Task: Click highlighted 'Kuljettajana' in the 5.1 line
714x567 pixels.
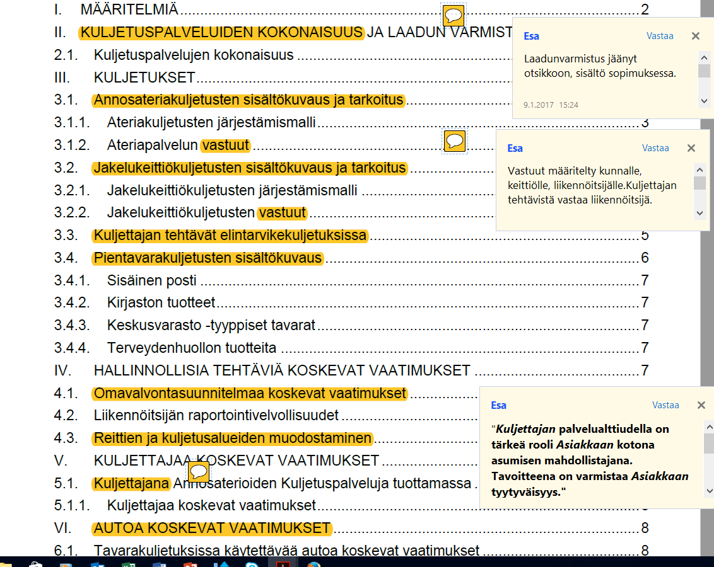Action: tap(132, 483)
